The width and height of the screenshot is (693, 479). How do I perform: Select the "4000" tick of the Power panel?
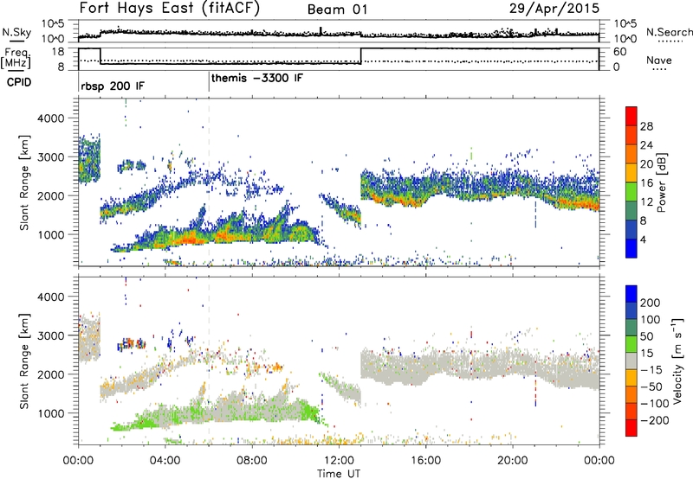click(49, 118)
